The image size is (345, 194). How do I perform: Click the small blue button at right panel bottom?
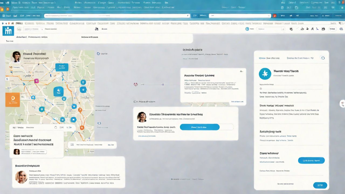320,185
